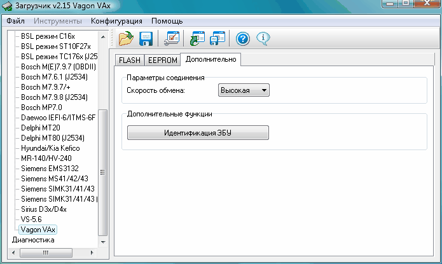Switch to the EEPROM tab
The image size is (442, 264).
[163, 60]
